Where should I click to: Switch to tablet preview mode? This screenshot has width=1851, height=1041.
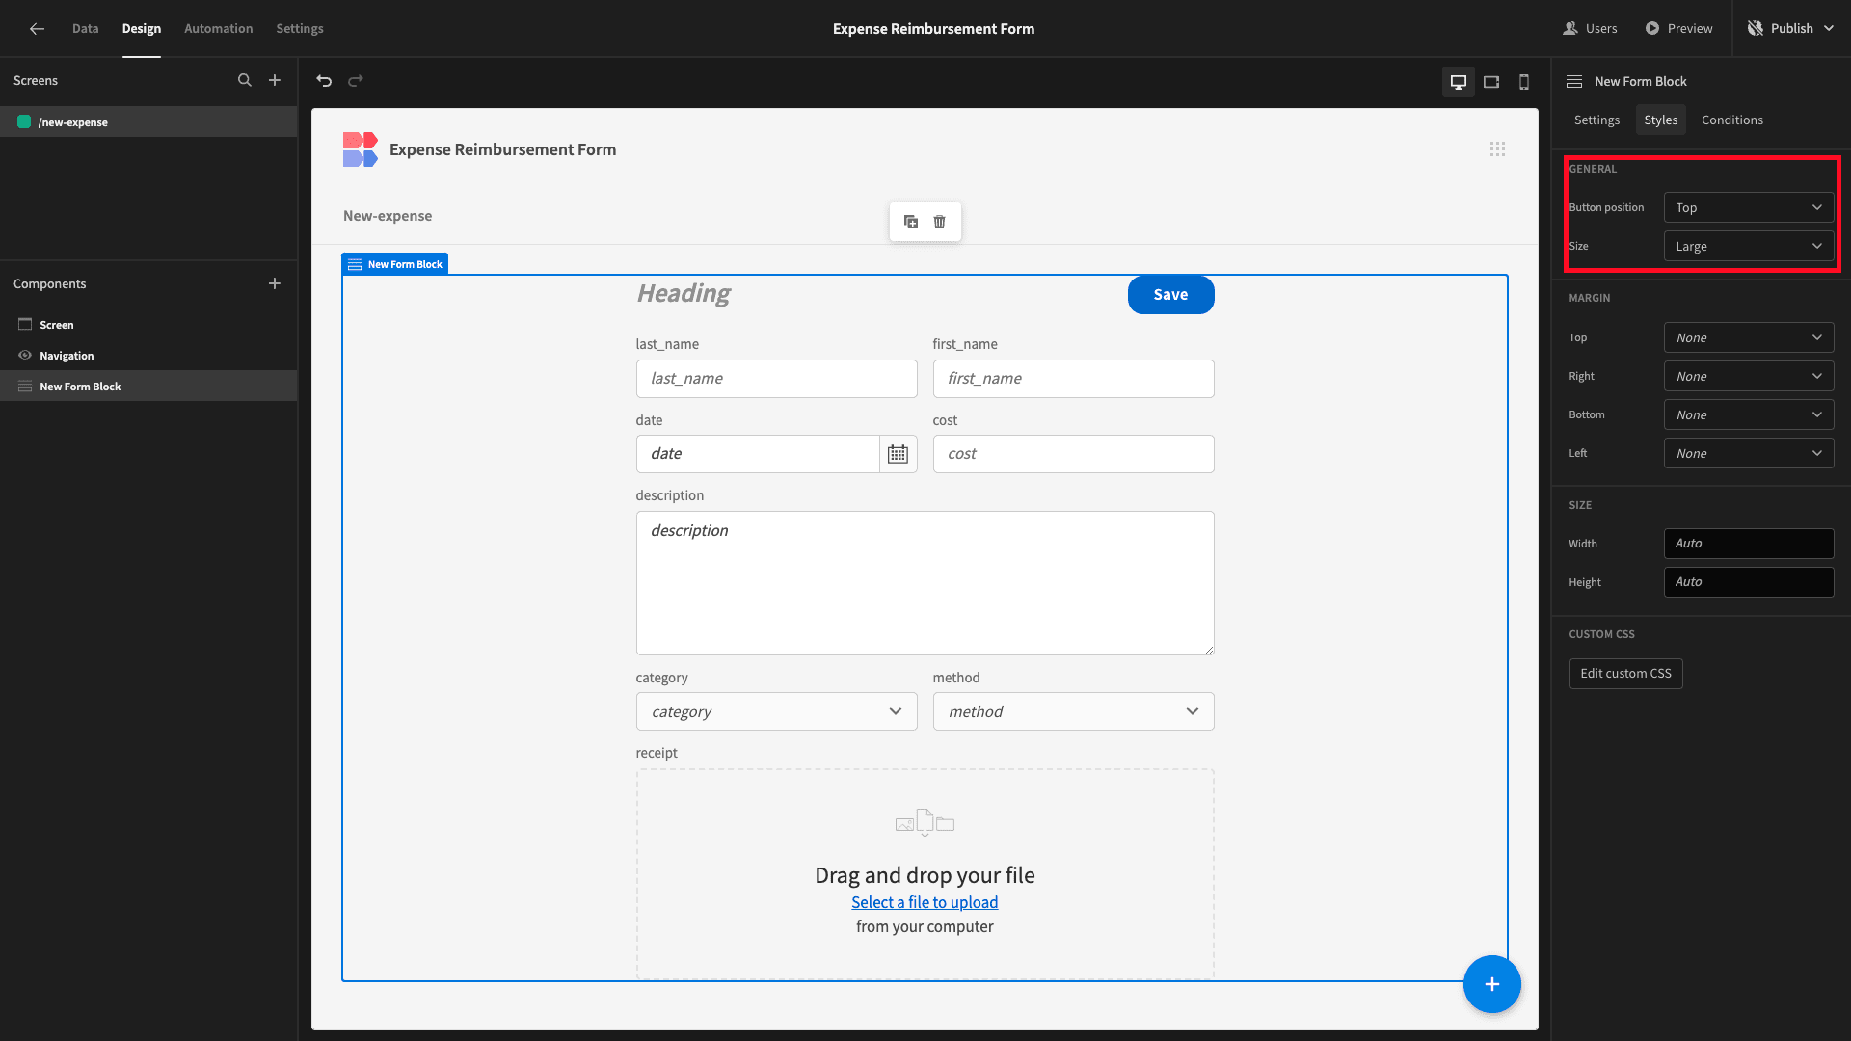[1491, 82]
